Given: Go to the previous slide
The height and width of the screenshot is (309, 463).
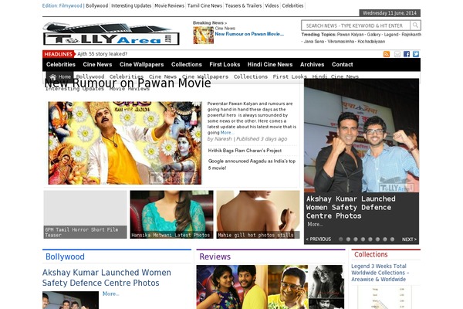Looking at the screenshot, I should click(319, 239).
